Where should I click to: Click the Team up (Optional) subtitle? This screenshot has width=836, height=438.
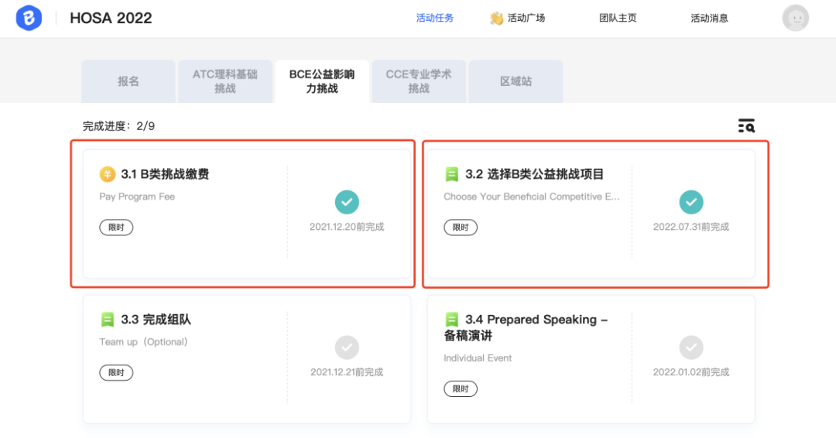143,342
